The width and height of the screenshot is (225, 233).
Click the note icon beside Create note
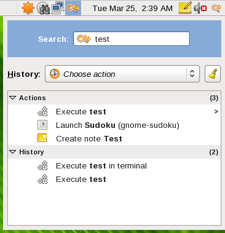click(42, 138)
